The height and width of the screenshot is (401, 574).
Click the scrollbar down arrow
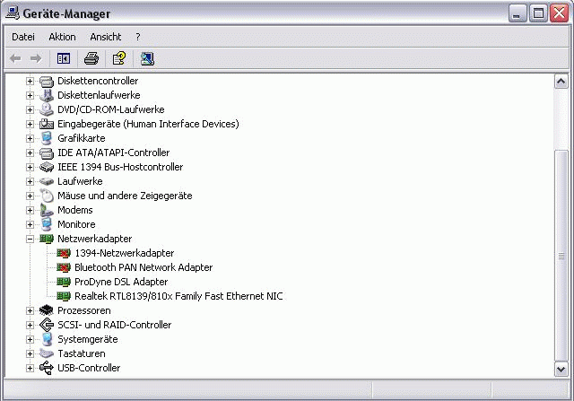561,369
